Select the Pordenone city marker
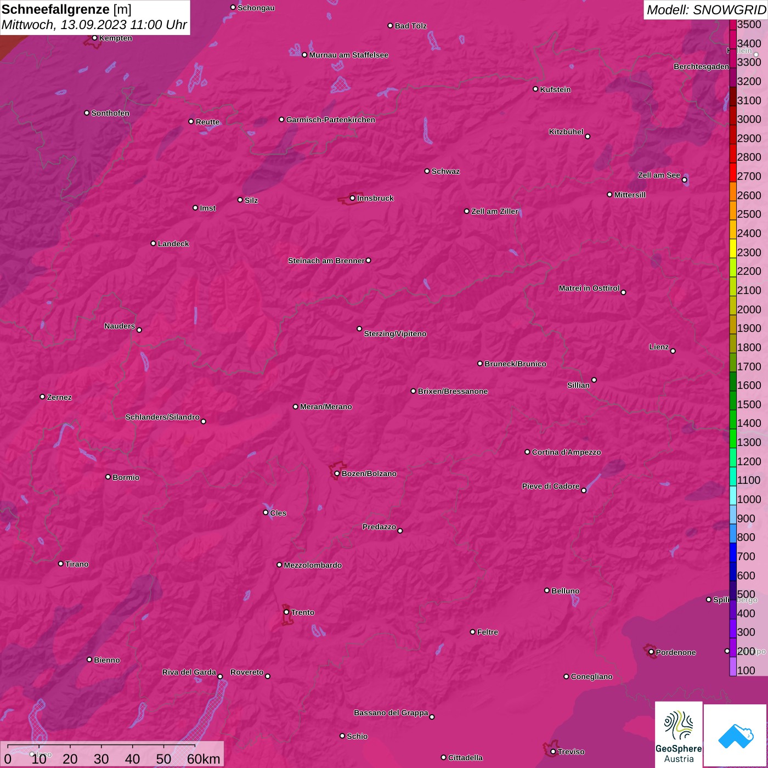Screen dimensions: 768x768 pyautogui.click(x=651, y=652)
